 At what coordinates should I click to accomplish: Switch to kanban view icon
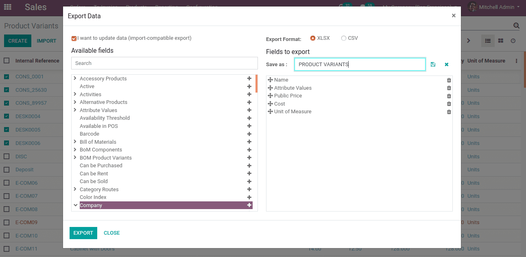point(501,41)
